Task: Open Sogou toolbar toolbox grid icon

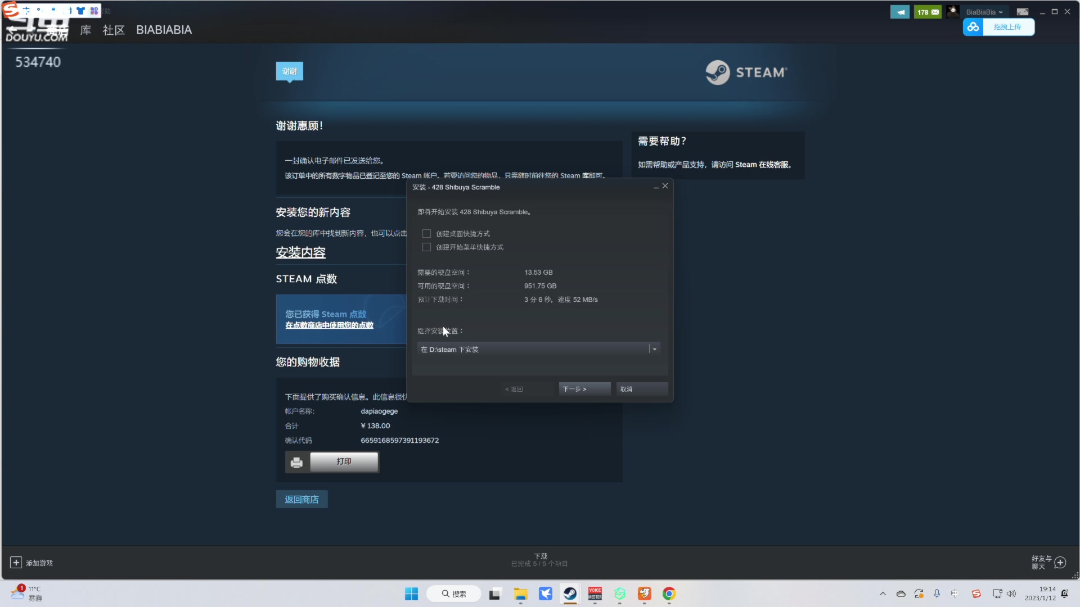Action: tap(94, 11)
